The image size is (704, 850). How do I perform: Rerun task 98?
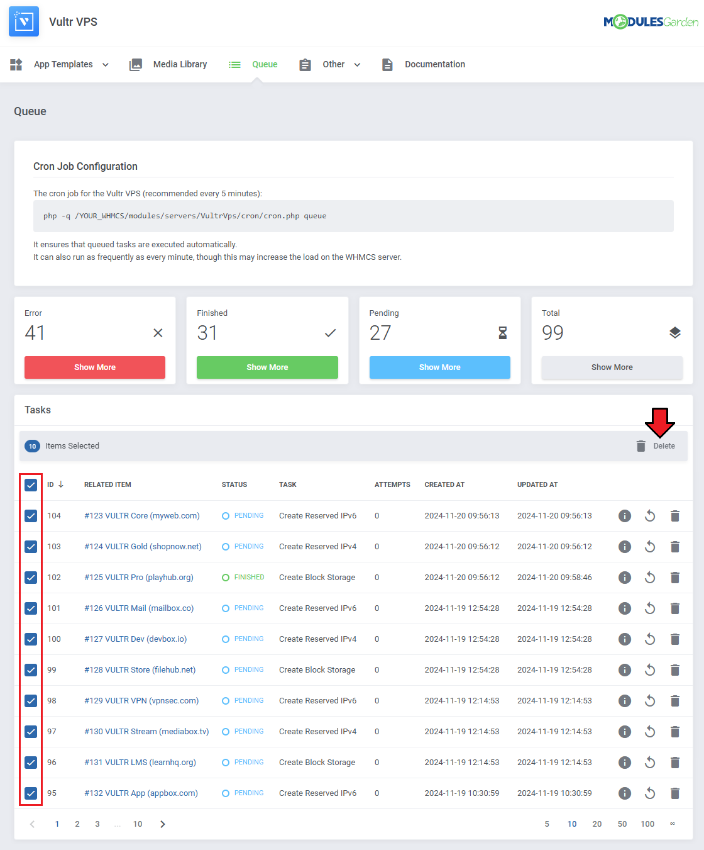point(650,701)
